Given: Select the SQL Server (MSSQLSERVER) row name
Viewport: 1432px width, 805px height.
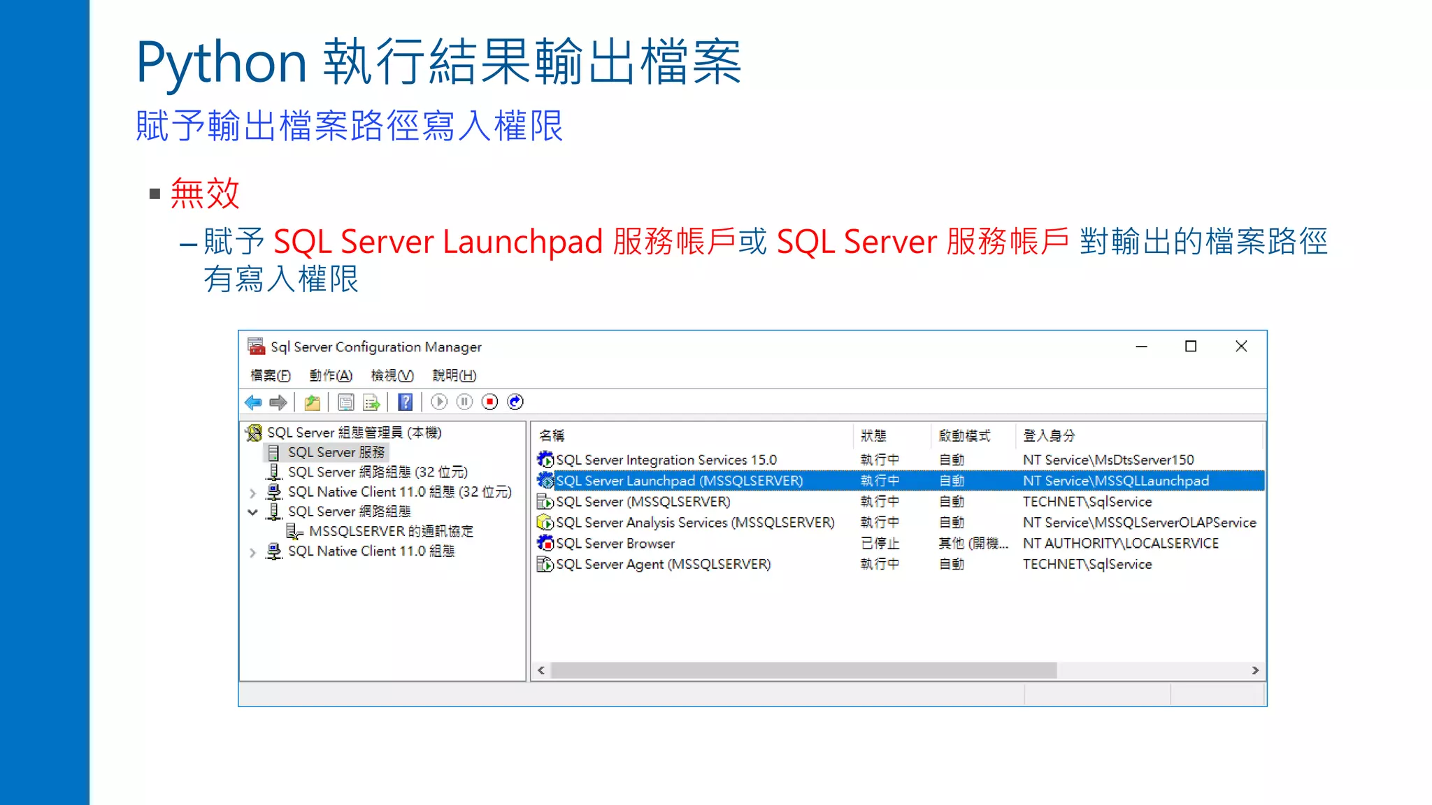Looking at the screenshot, I should (x=643, y=502).
